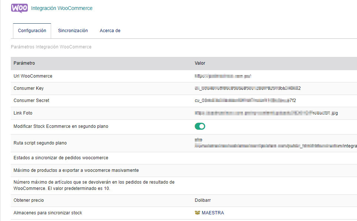Open the Acerca de tab
The width and height of the screenshot is (357, 221).
(x=110, y=31)
